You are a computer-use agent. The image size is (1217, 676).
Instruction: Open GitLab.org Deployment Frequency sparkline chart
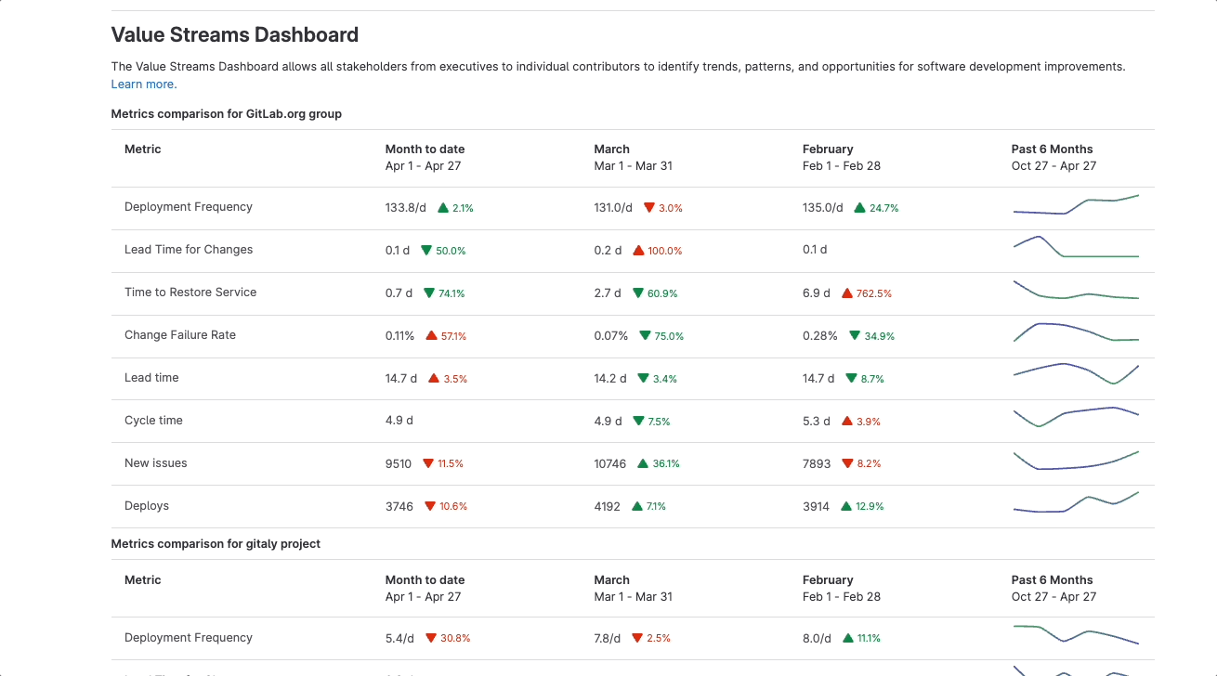click(x=1075, y=206)
